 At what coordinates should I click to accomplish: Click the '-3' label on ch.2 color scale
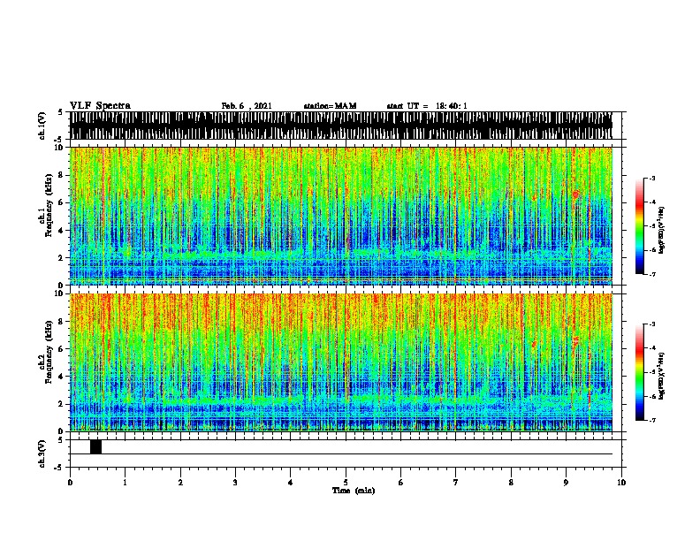[x=651, y=324]
